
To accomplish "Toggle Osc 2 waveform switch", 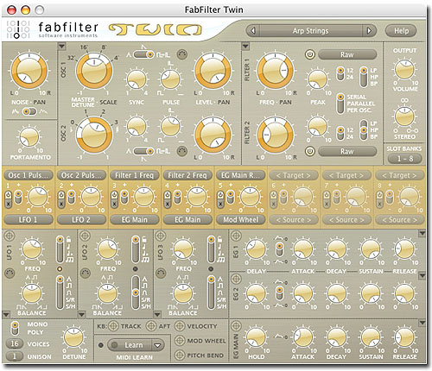I will [x=144, y=151].
